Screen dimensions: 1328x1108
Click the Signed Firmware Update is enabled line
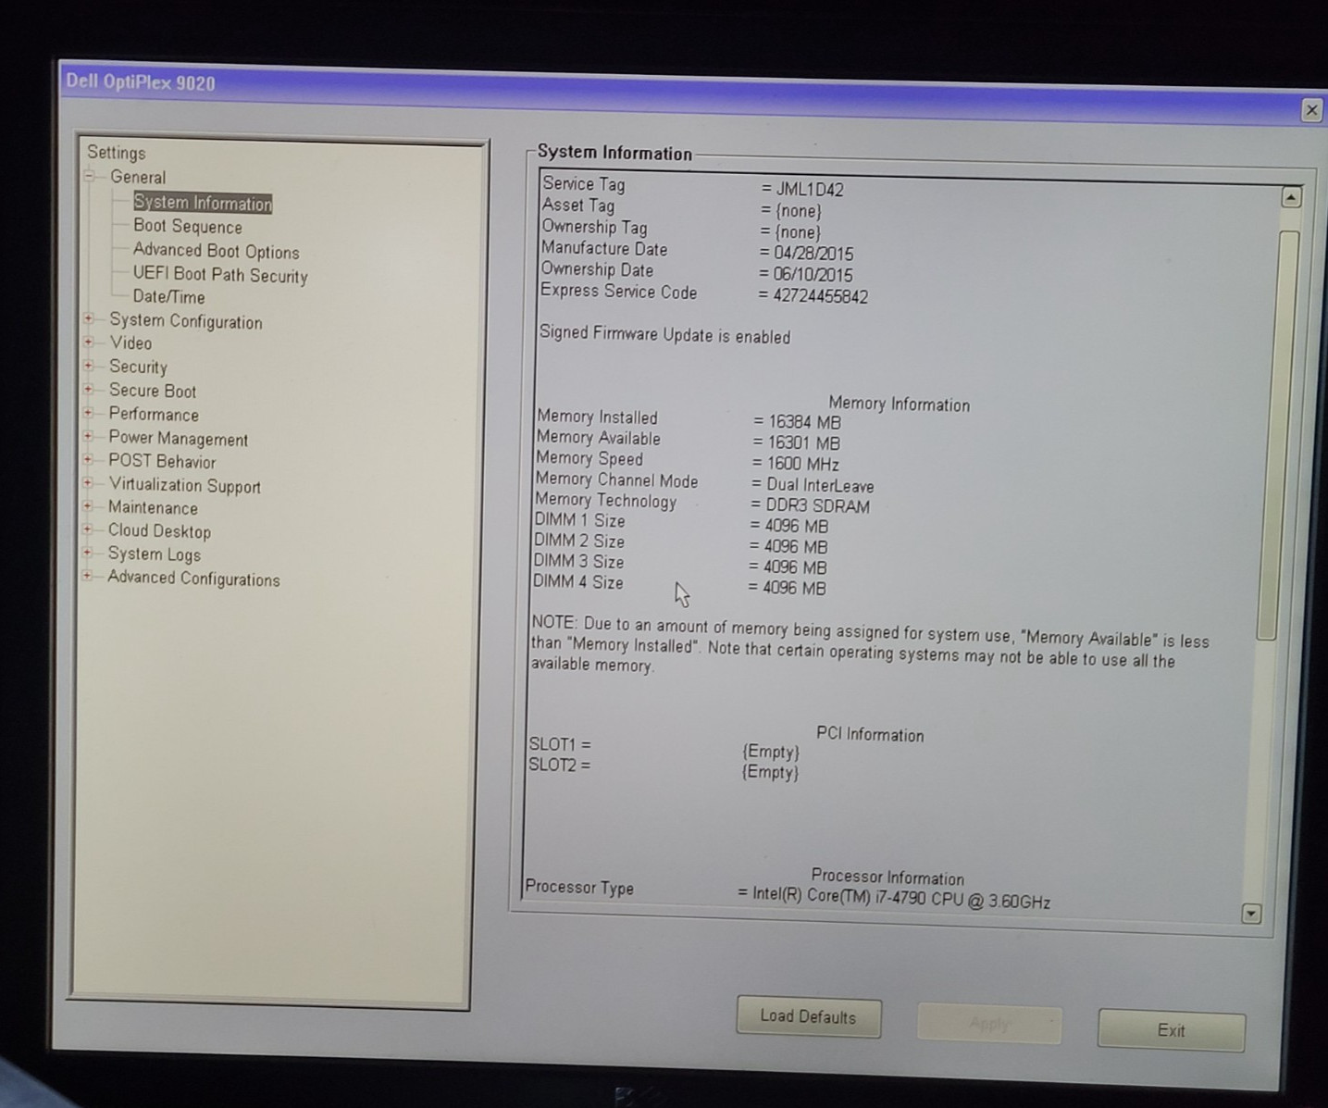(664, 335)
